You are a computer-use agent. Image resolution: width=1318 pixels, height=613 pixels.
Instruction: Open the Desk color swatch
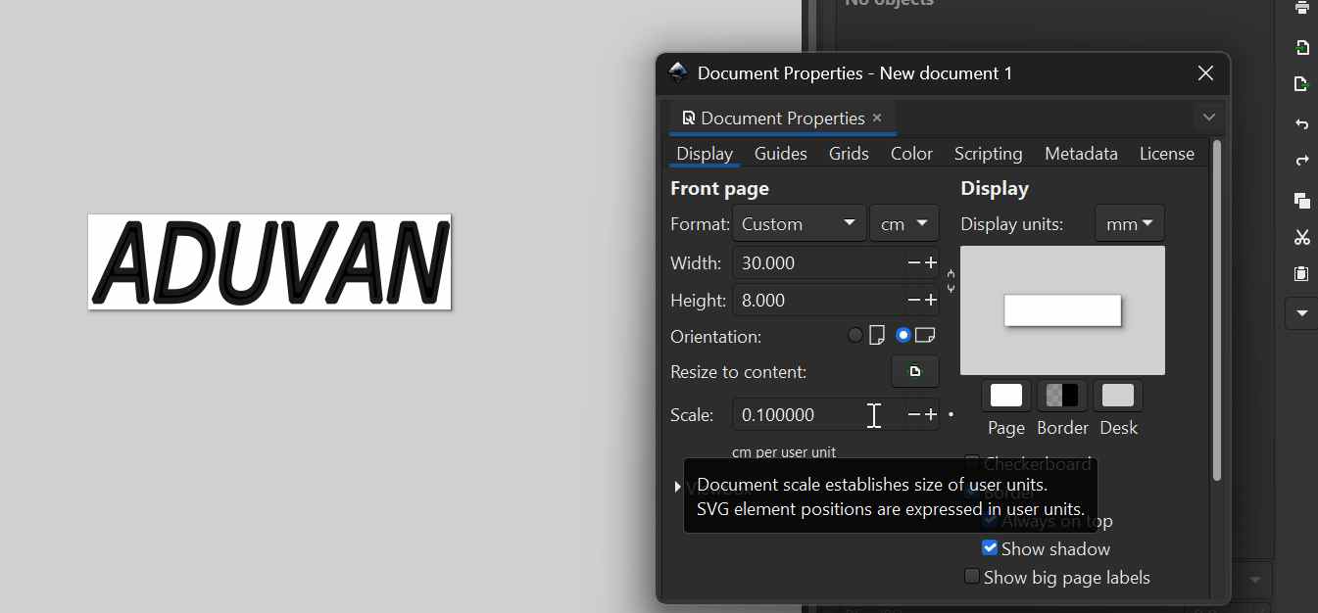click(1118, 396)
